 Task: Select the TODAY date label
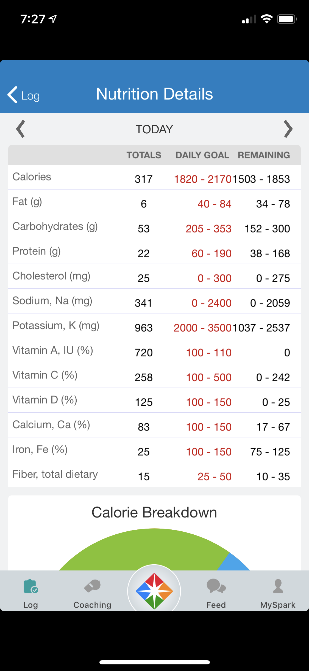point(154,129)
